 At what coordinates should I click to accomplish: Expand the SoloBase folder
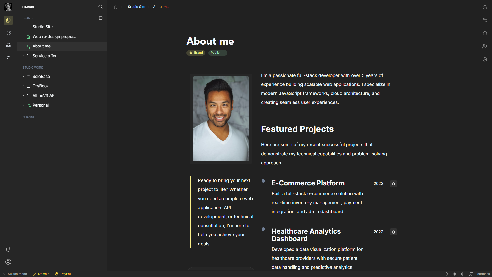pos(23,77)
